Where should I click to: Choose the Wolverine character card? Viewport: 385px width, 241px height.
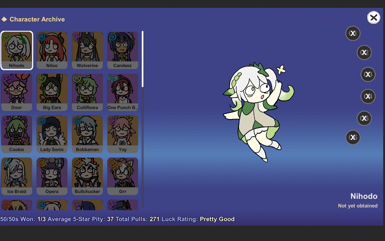(87, 50)
